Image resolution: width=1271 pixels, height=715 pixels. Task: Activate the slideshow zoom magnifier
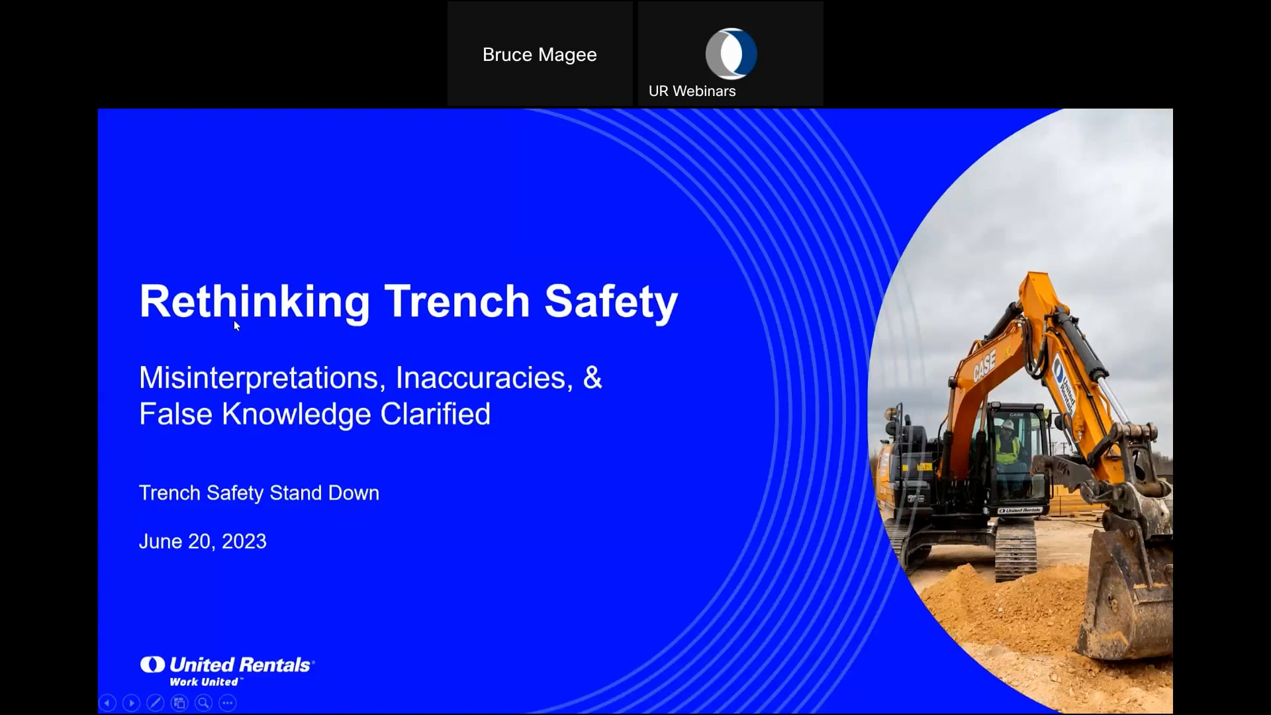[203, 703]
